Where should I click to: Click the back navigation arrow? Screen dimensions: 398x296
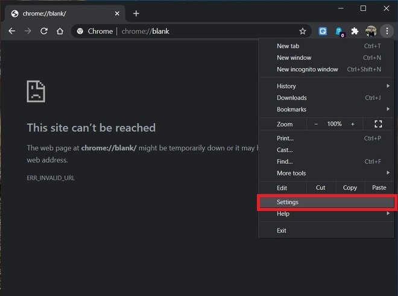coord(11,31)
